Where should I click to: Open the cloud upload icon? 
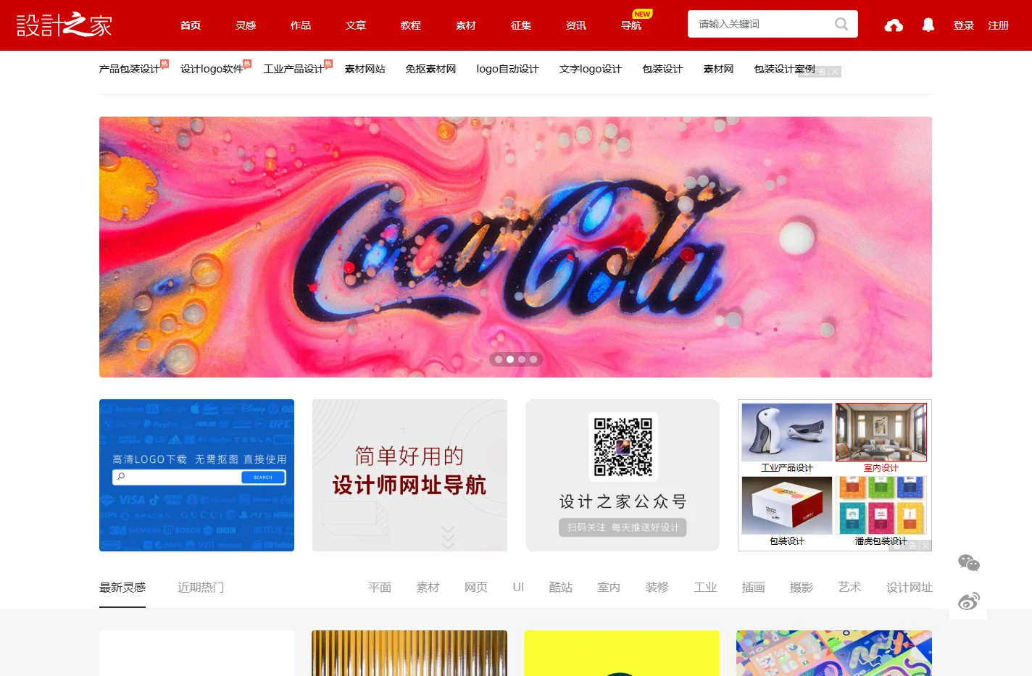click(894, 25)
